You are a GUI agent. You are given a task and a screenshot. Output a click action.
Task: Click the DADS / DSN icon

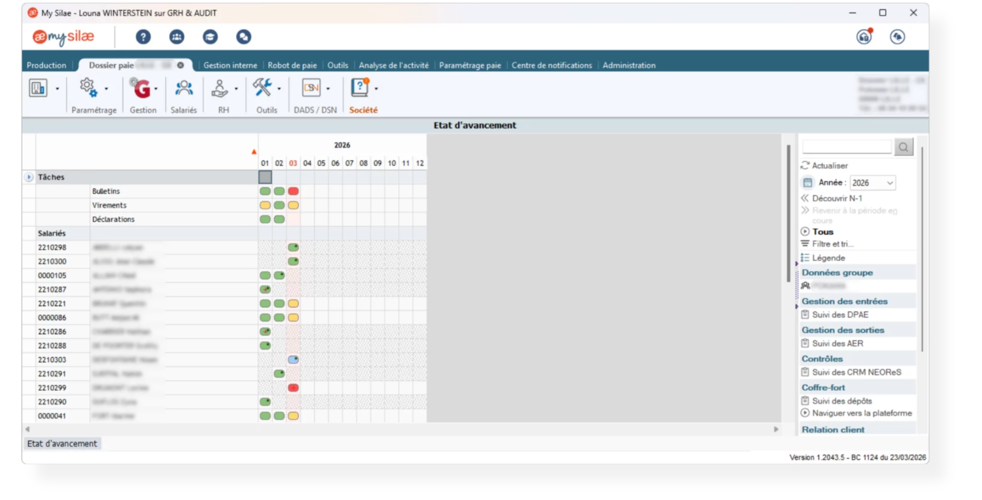point(311,88)
